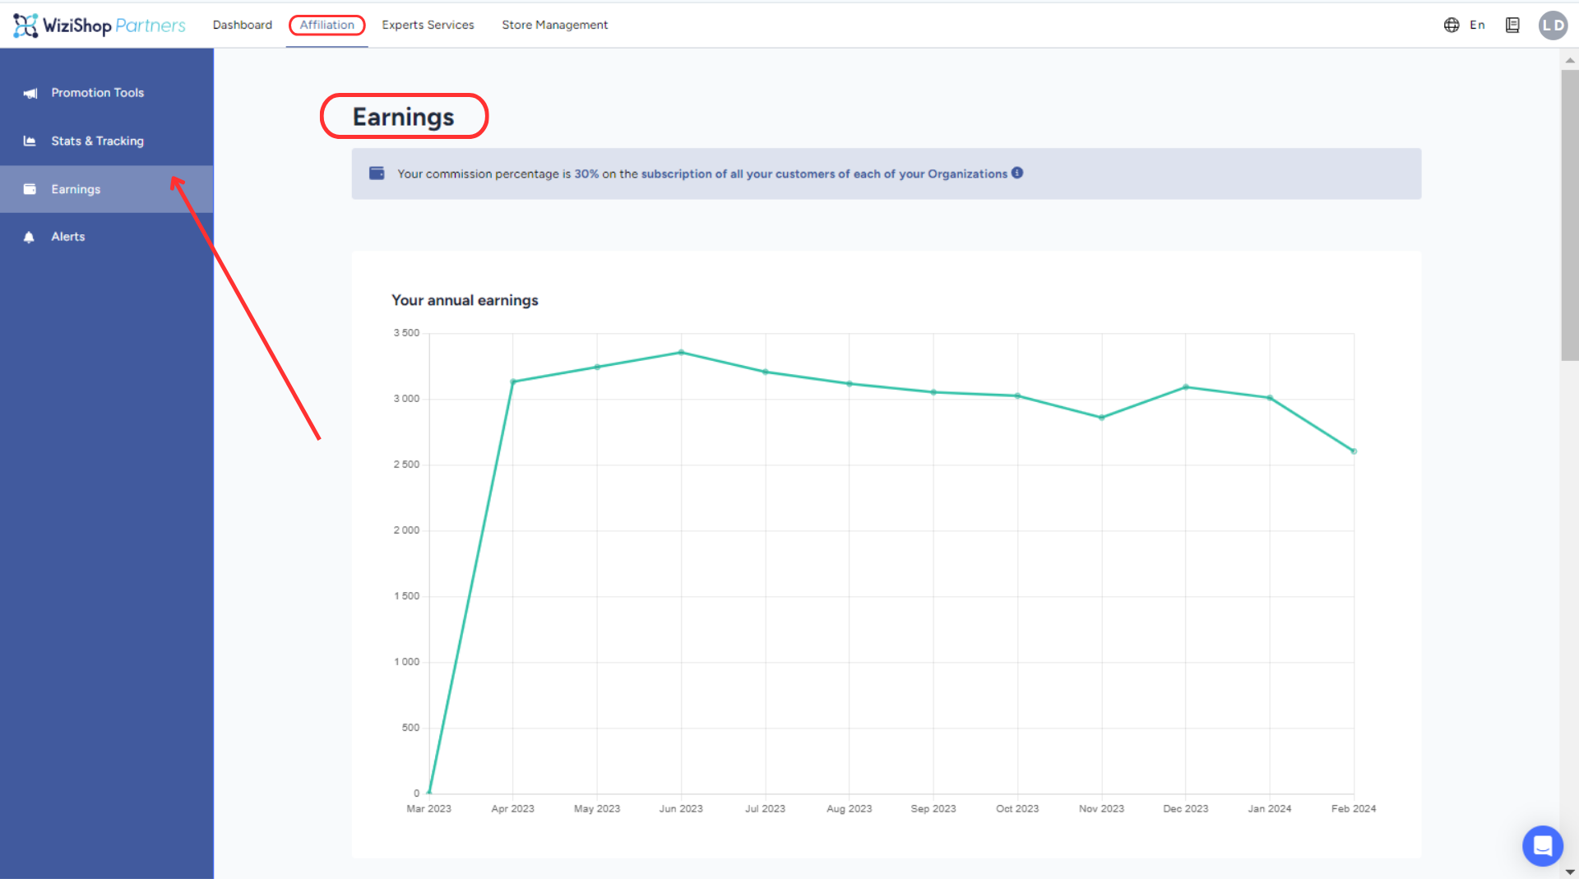Click the scrollbar down arrow
This screenshot has height=888, width=1579.
(1569, 872)
